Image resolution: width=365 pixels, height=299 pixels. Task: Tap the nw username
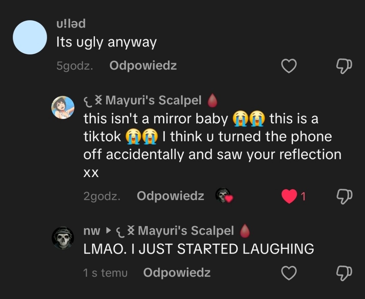92,231
